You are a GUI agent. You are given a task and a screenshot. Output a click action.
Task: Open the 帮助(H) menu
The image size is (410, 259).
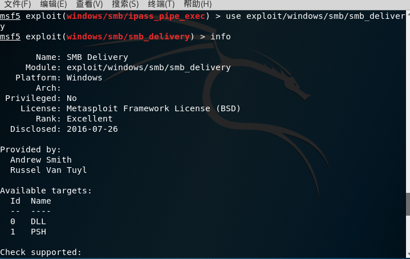coord(197,4)
